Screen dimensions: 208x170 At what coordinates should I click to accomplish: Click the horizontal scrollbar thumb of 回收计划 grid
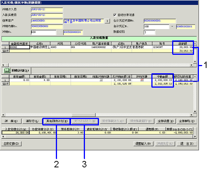[x=83, y=115]
